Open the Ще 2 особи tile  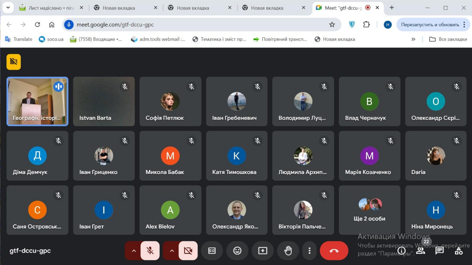pyautogui.click(x=369, y=210)
